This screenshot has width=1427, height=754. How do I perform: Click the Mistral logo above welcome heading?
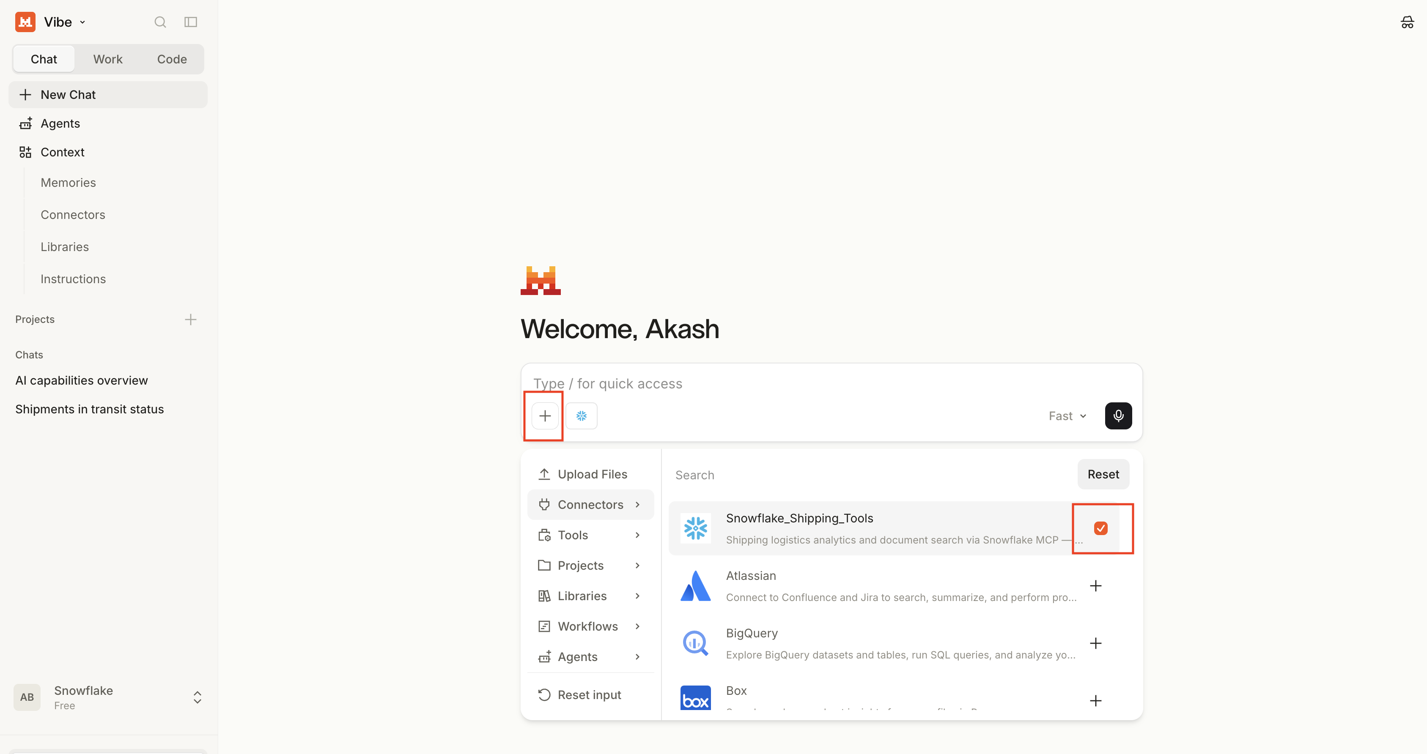pyautogui.click(x=540, y=281)
